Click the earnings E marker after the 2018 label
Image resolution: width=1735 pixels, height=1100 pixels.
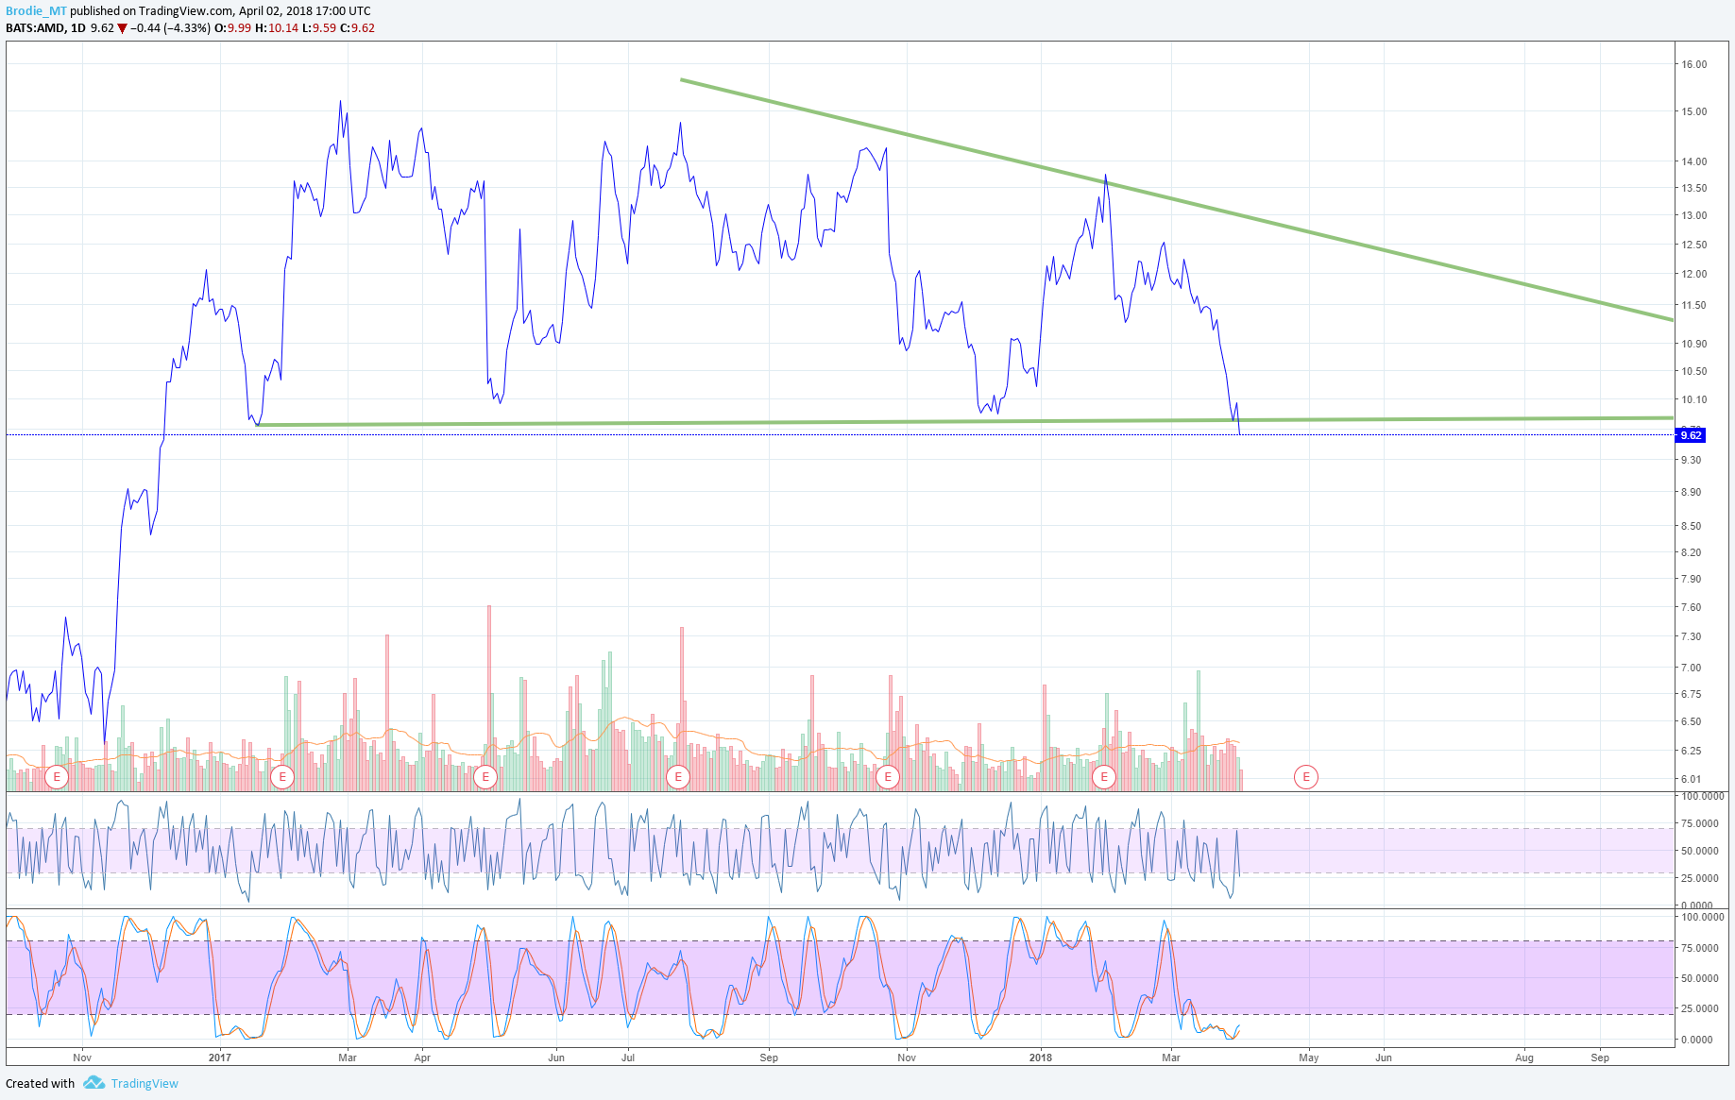[x=1104, y=777]
